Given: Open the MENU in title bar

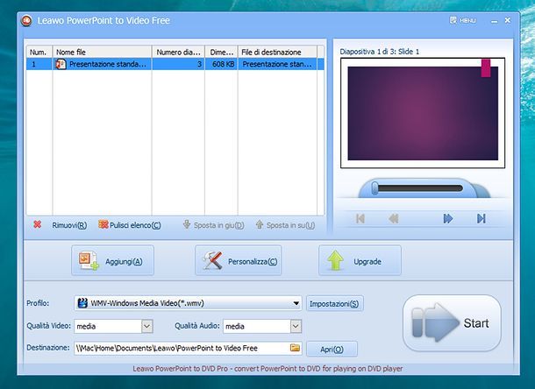Looking at the screenshot, I should [x=463, y=20].
